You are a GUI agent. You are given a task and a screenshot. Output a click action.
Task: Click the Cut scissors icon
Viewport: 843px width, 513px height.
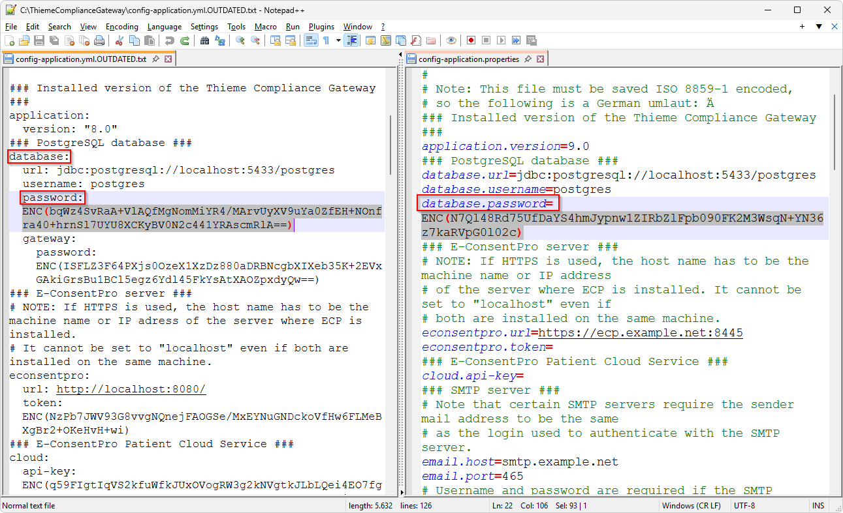(x=119, y=40)
